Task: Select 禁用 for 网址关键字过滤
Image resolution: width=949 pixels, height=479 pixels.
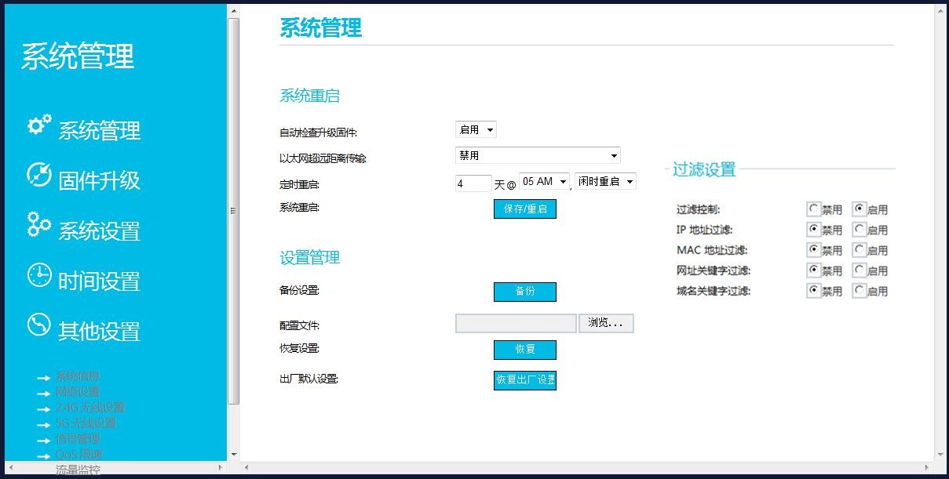Action: click(813, 270)
